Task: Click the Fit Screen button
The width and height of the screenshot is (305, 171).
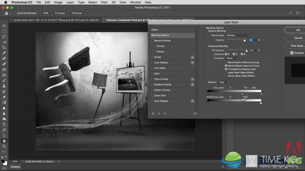Action: point(60,13)
